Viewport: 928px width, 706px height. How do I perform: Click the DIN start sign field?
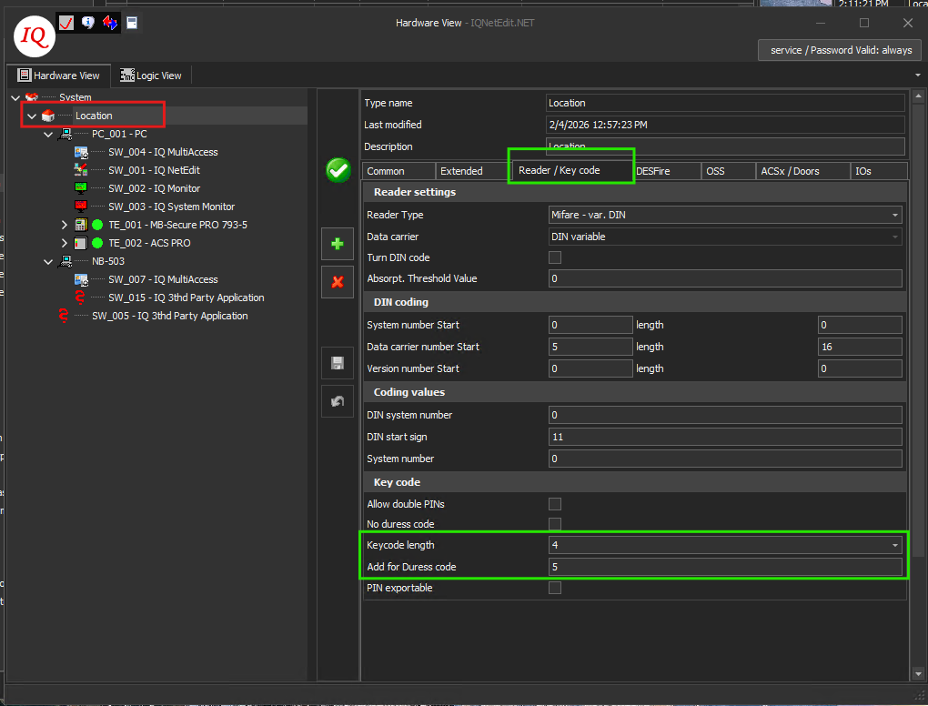click(x=725, y=437)
